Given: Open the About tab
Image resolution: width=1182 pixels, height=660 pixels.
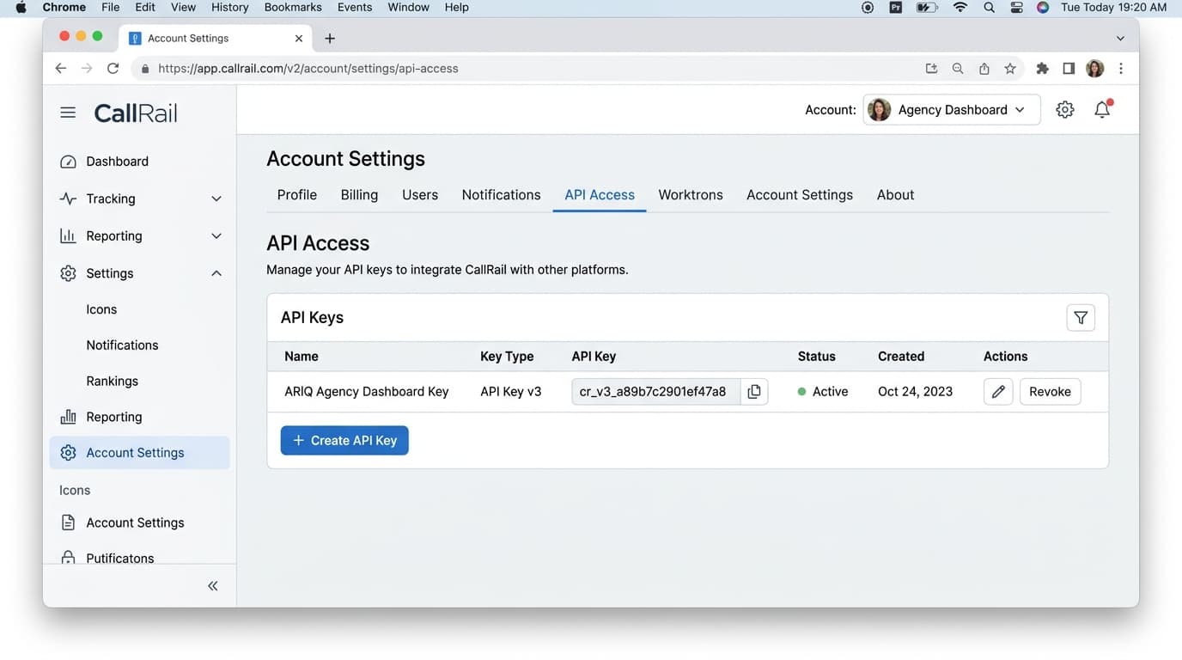Looking at the screenshot, I should [x=895, y=195].
